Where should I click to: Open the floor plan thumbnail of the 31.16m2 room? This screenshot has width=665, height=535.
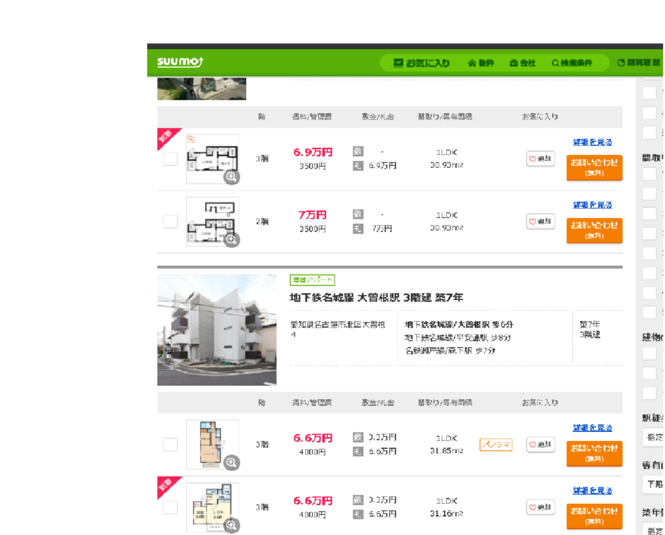(212, 507)
